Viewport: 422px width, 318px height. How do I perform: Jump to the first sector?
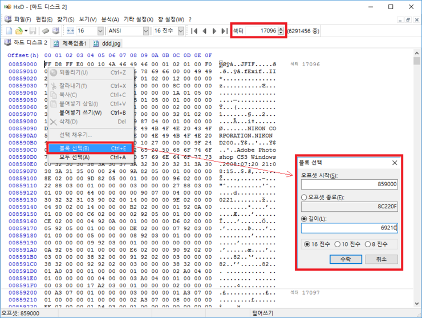(x=194, y=30)
